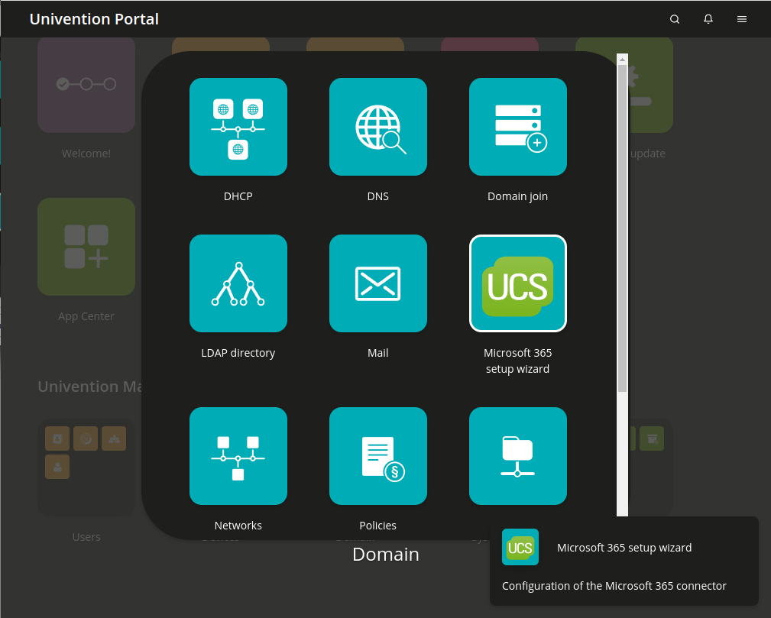Click the search magnifier in the header

point(675,19)
